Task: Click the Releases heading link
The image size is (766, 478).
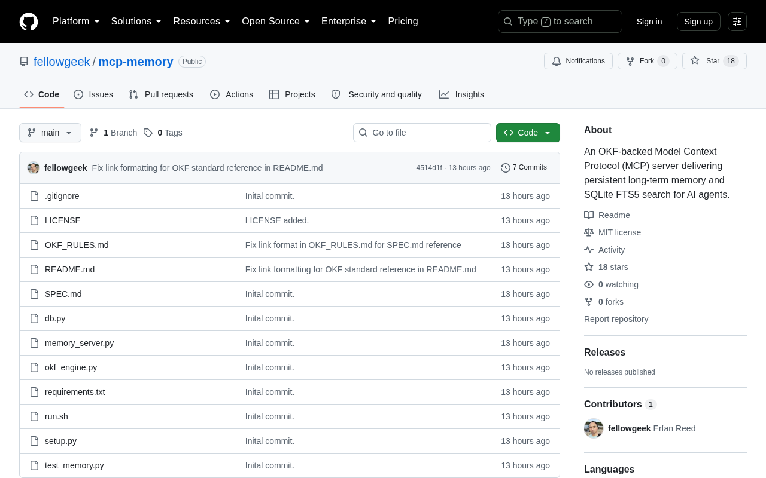Action: (604, 353)
